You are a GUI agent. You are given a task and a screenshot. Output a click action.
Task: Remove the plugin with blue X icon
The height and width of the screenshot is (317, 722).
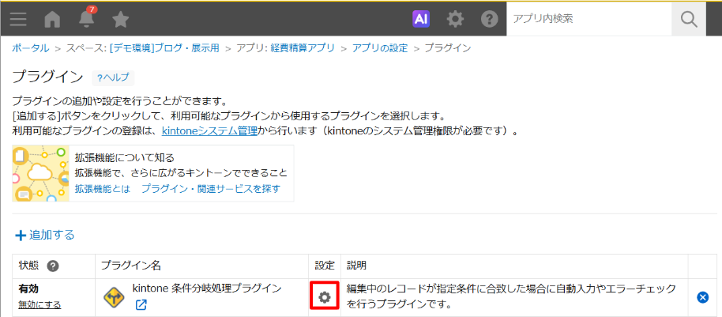point(702,297)
